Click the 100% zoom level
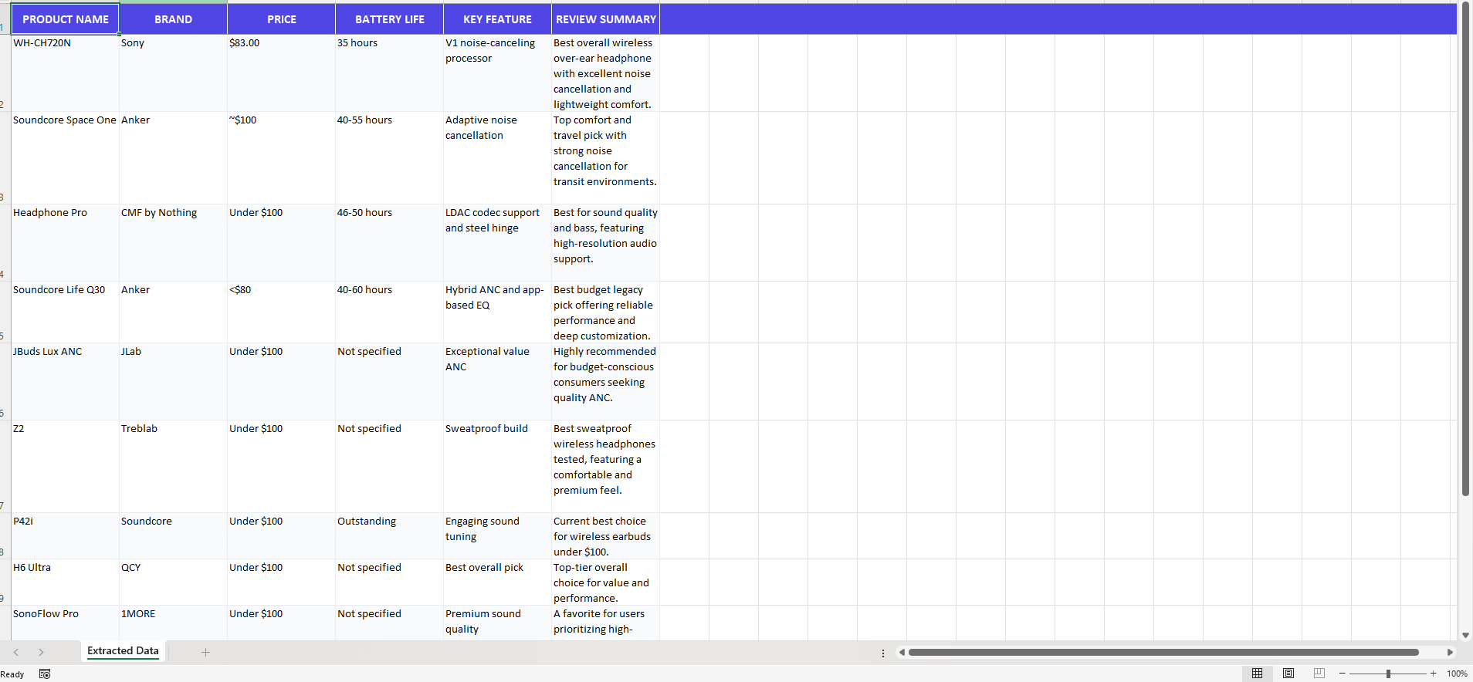Image resolution: width=1473 pixels, height=682 pixels. click(x=1457, y=674)
